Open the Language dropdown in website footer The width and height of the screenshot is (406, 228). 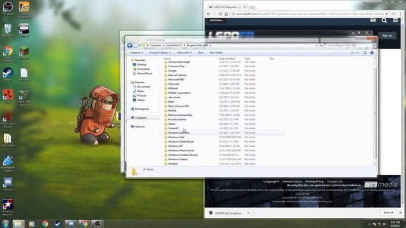[271, 182]
